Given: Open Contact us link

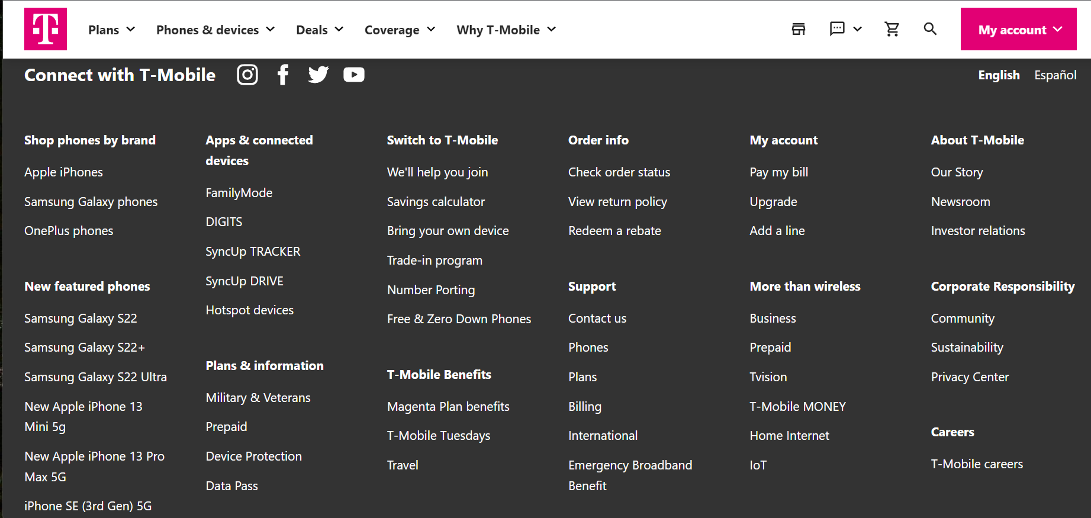Looking at the screenshot, I should [x=597, y=318].
